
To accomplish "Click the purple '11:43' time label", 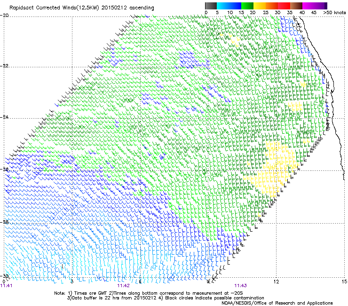I will tap(241, 286).
